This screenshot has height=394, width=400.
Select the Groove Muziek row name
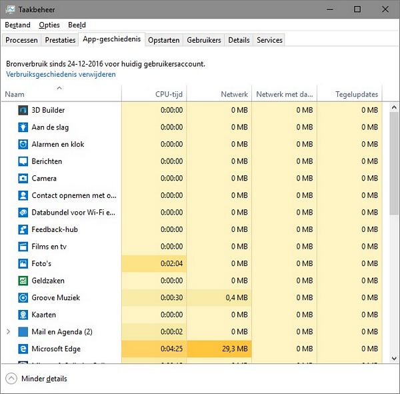pyautogui.click(x=55, y=298)
